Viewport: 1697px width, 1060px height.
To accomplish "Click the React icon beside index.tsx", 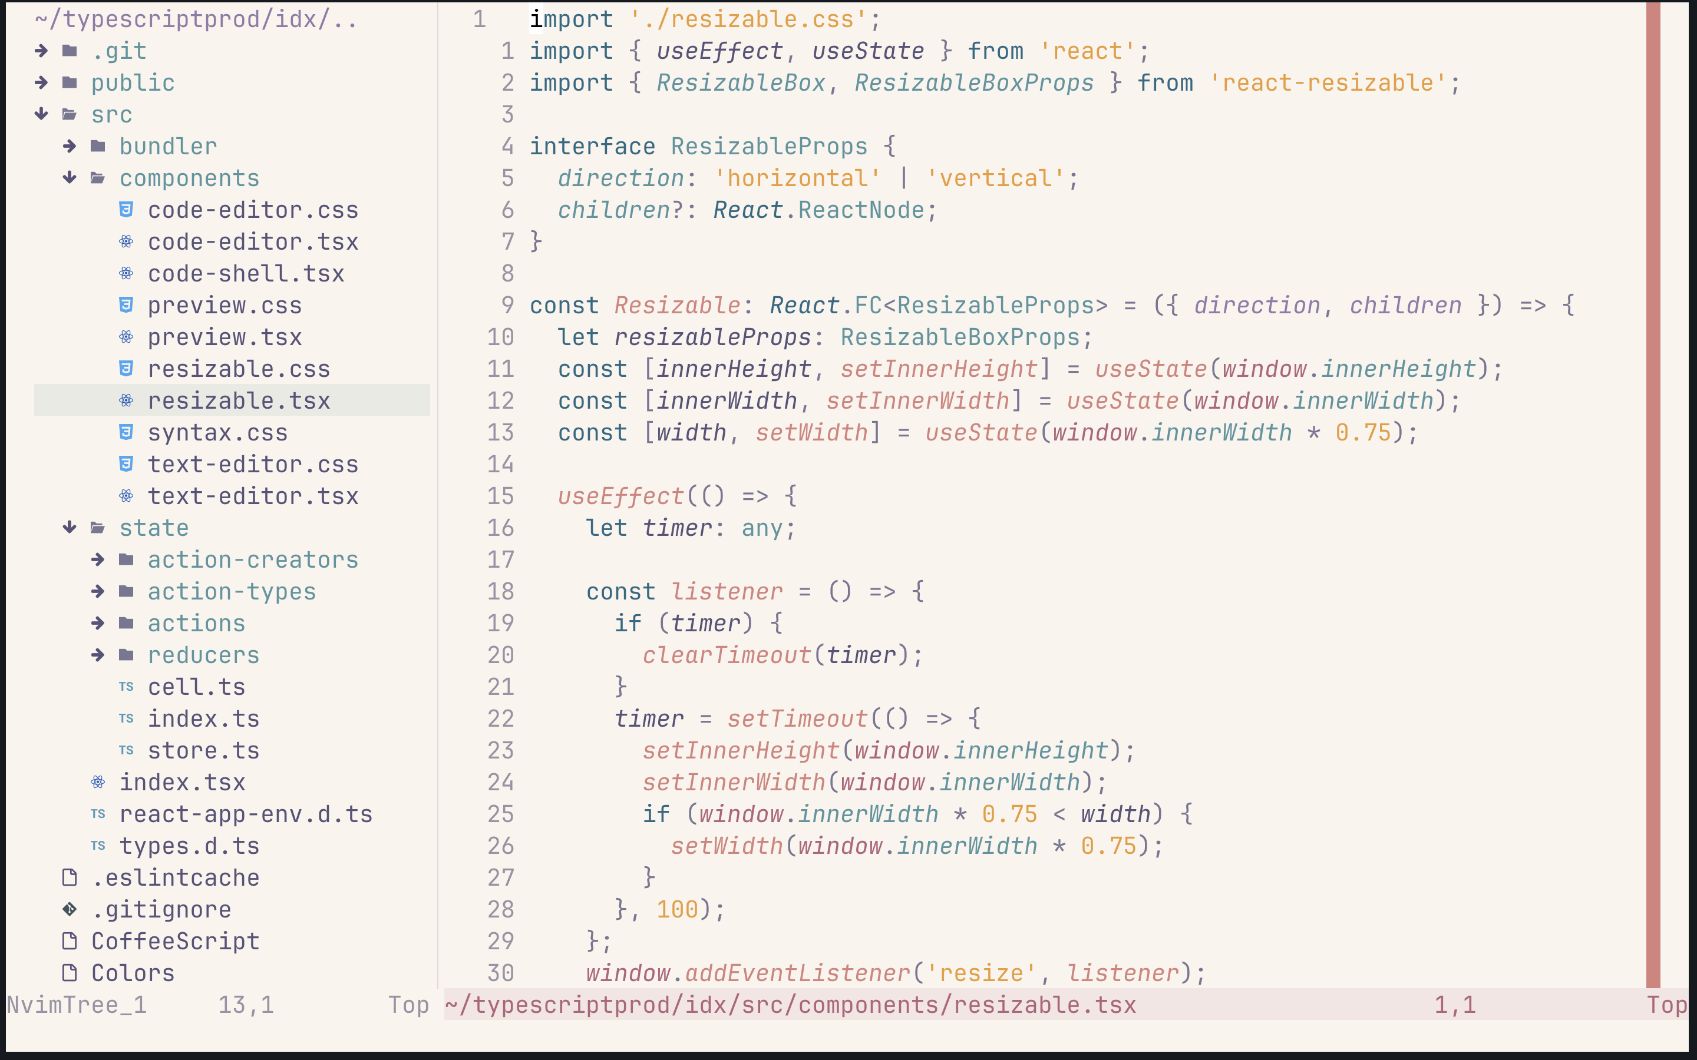I will 98,783.
